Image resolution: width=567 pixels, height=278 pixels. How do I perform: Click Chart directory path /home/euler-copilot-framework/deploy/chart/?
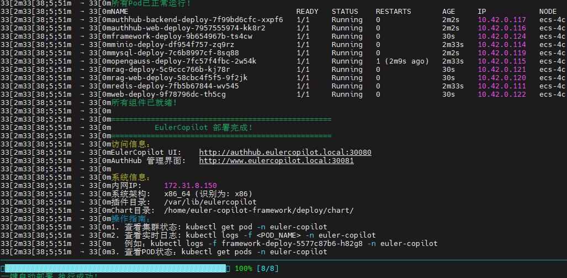(x=259, y=211)
